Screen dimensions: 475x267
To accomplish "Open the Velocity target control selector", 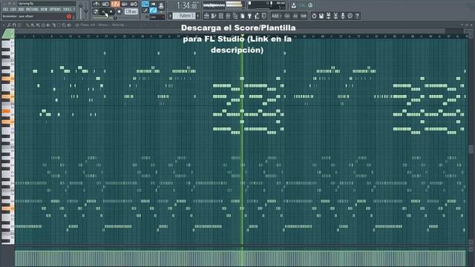I will (x=118, y=25).
